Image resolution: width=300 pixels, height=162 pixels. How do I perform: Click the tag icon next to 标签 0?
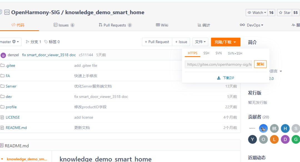(x=46, y=42)
